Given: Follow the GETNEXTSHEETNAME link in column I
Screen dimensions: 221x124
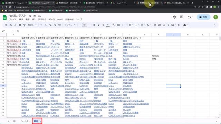Looking at the screenshot, I should (x=133, y=77).
